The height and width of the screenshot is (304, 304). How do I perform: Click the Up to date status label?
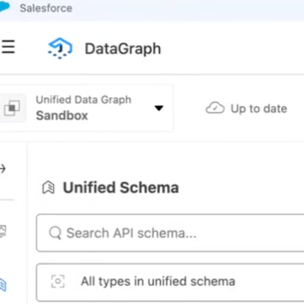[259, 109]
